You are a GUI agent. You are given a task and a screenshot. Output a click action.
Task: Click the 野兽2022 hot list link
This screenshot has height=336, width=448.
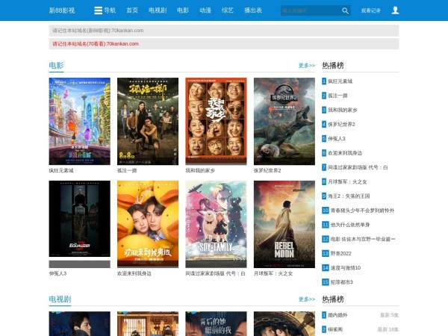click(341, 253)
